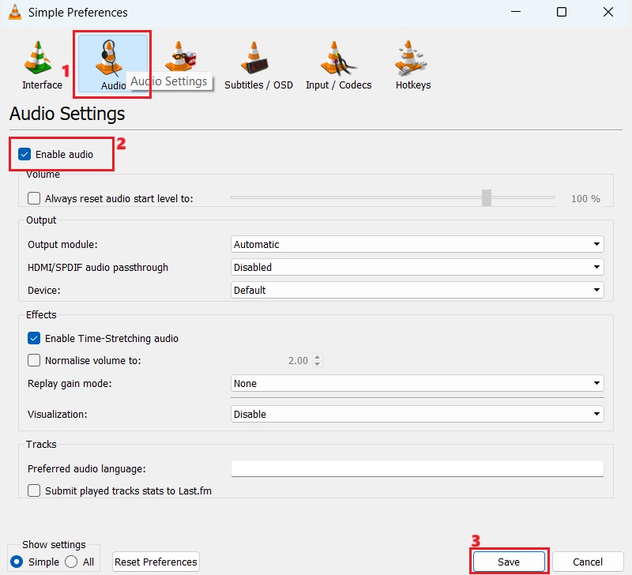Click the Preferred audio language input field
The height and width of the screenshot is (575, 632).
click(x=417, y=468)
